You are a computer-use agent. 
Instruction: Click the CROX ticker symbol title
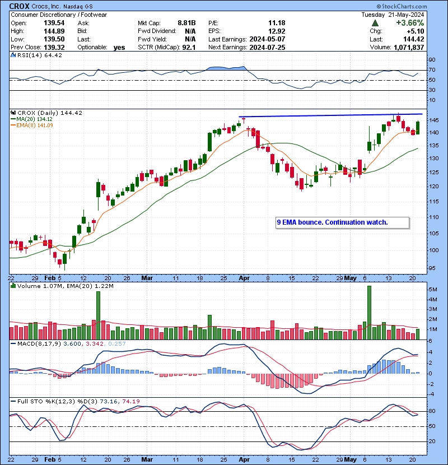[x=19, y=6]
